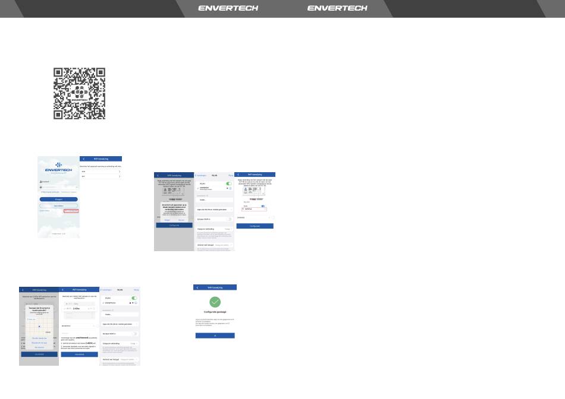
Task: Tap the blue OK button on success screen
Action: tap(215, 335)
